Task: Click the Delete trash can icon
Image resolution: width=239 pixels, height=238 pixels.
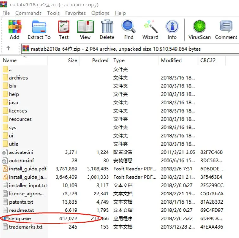Action: [107, 26]
